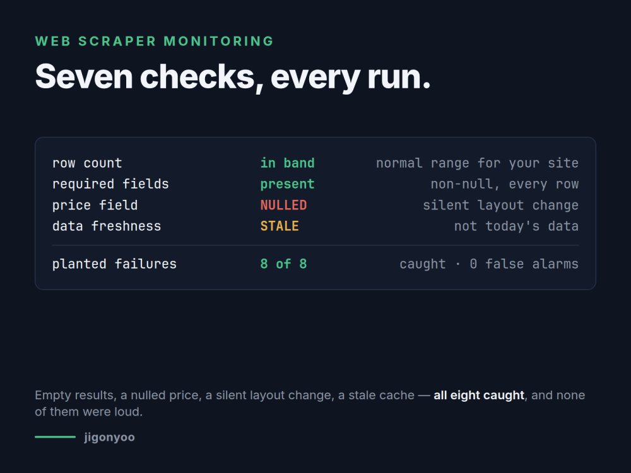
Task: Click the 'non-null, every row' note
Action: coord(505,184)
